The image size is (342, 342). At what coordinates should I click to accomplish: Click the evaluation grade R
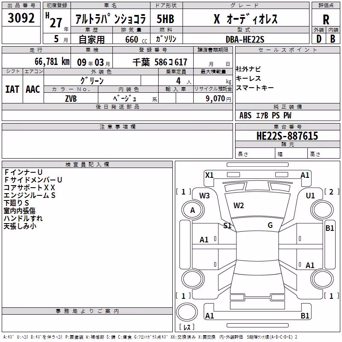(x=326, y=19)
